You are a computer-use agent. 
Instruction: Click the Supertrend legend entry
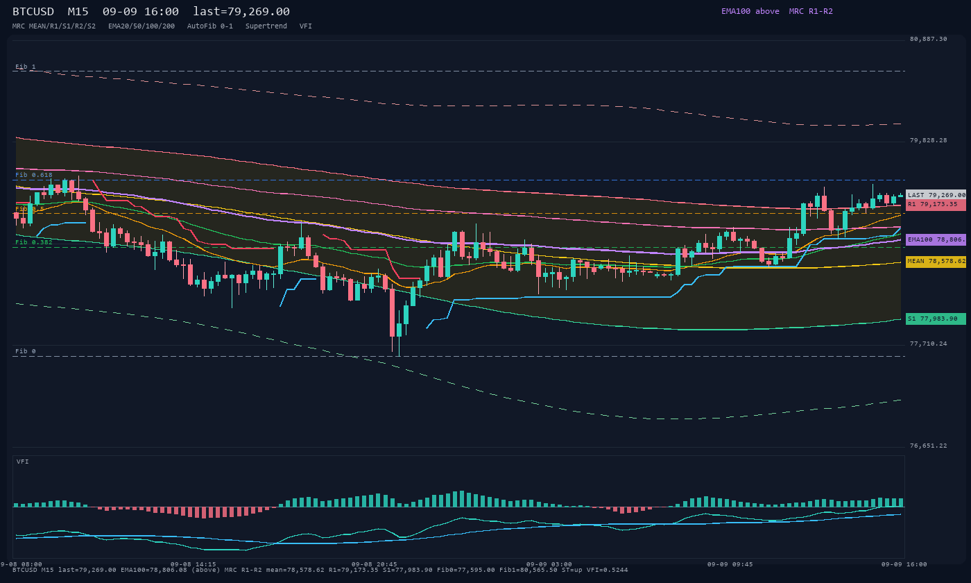266,26
